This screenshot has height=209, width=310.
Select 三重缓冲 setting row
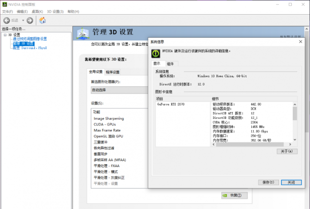101,142
